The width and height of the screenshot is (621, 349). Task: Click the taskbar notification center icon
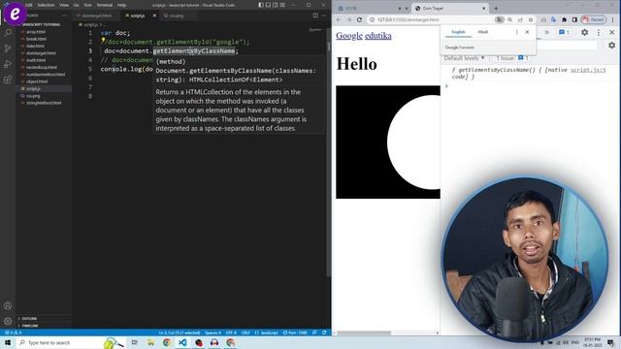(x=610, y=342)
